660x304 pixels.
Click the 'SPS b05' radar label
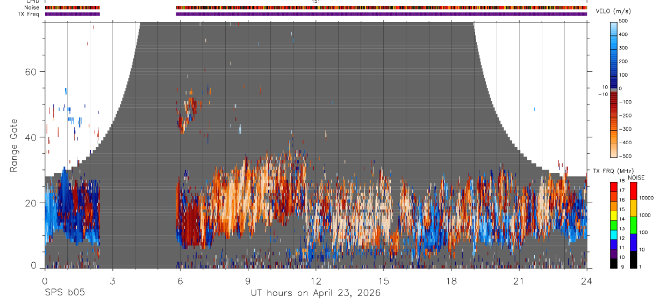coord(64,293)
